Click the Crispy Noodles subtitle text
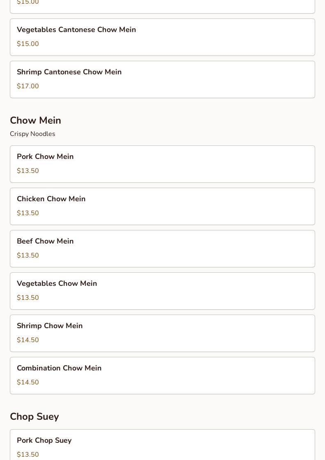The height and width of the screenshot is (460, 325). [x=32, y=134]
